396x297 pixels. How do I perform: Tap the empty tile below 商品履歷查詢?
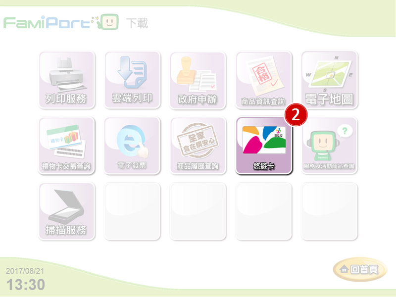coord(198,211)
